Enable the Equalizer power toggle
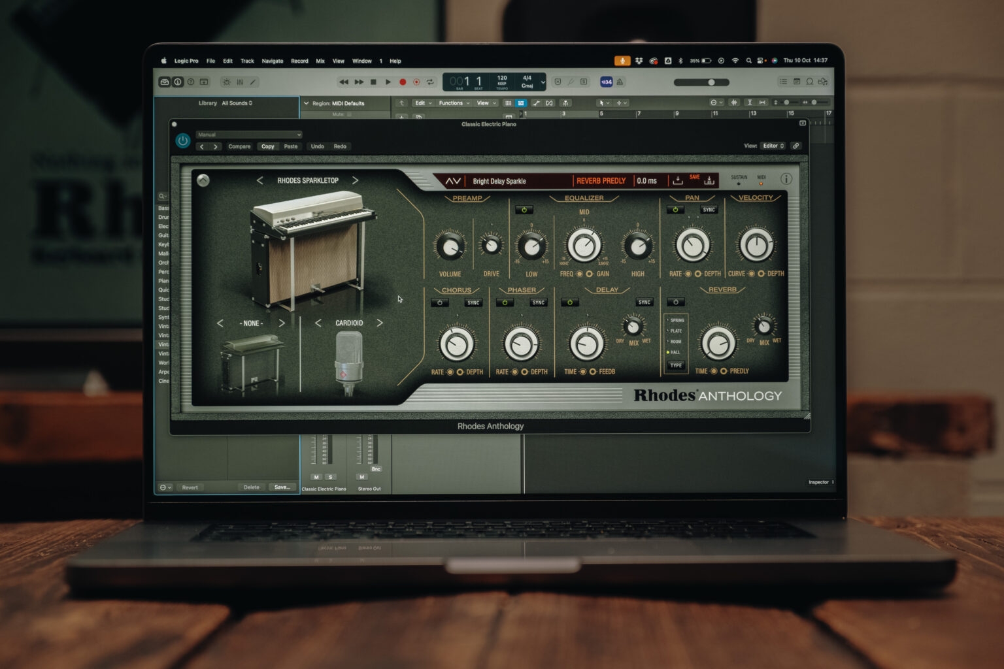 tap(523, 210)
